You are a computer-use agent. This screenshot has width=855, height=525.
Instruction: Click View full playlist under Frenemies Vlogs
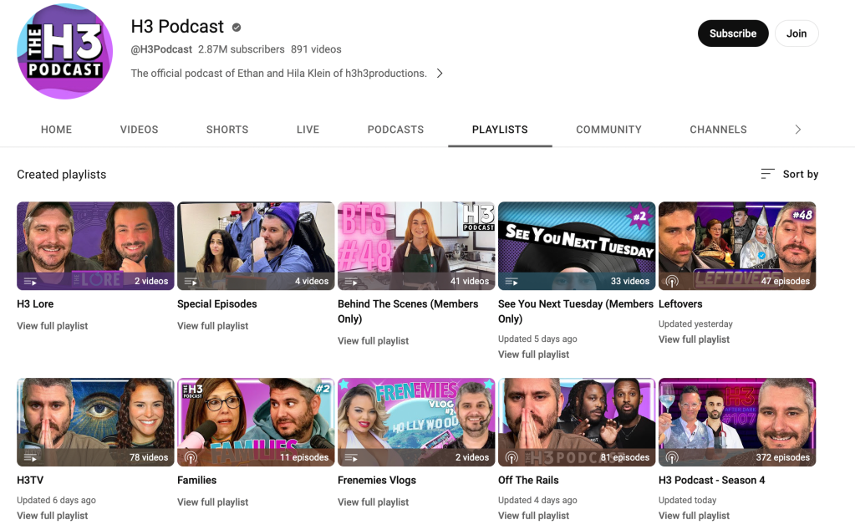tap(373, 502)
